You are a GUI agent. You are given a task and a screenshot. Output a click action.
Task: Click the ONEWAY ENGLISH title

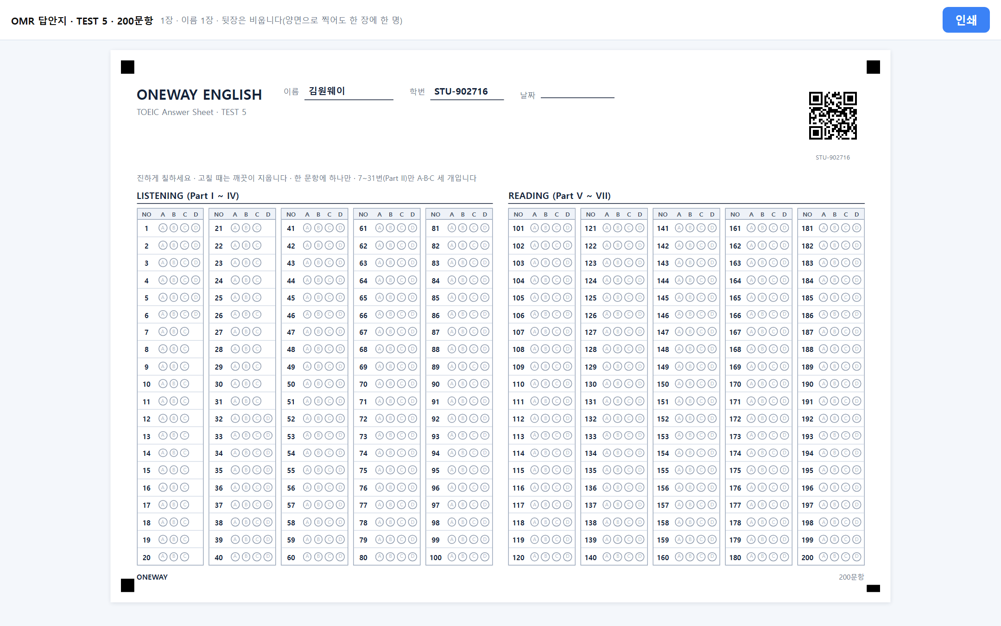pyautogui.click(x=199, y=95)
